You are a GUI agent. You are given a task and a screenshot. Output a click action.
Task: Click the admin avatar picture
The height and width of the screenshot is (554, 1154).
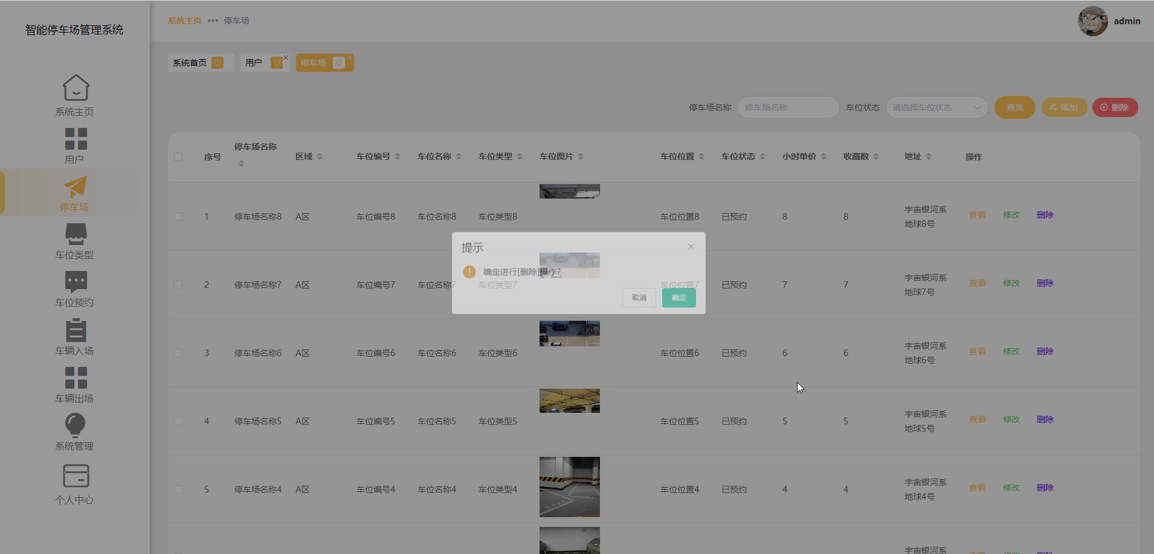click(1092, 21)
